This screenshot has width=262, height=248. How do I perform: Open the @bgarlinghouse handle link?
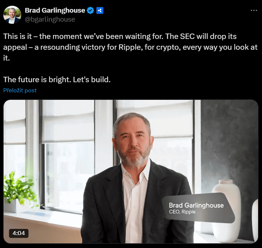pyautogui.click(x=50, y=19)
